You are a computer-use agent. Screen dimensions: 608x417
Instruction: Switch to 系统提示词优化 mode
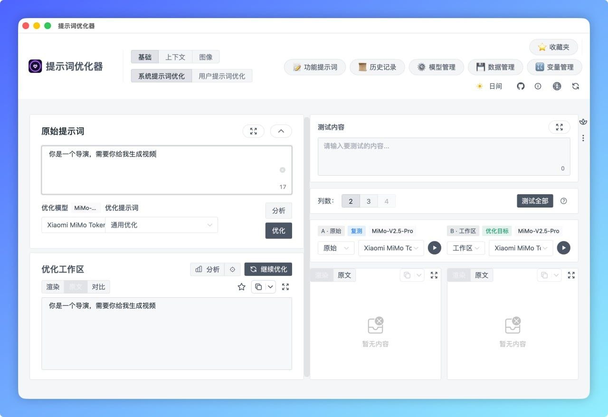(x=161, y=76)
